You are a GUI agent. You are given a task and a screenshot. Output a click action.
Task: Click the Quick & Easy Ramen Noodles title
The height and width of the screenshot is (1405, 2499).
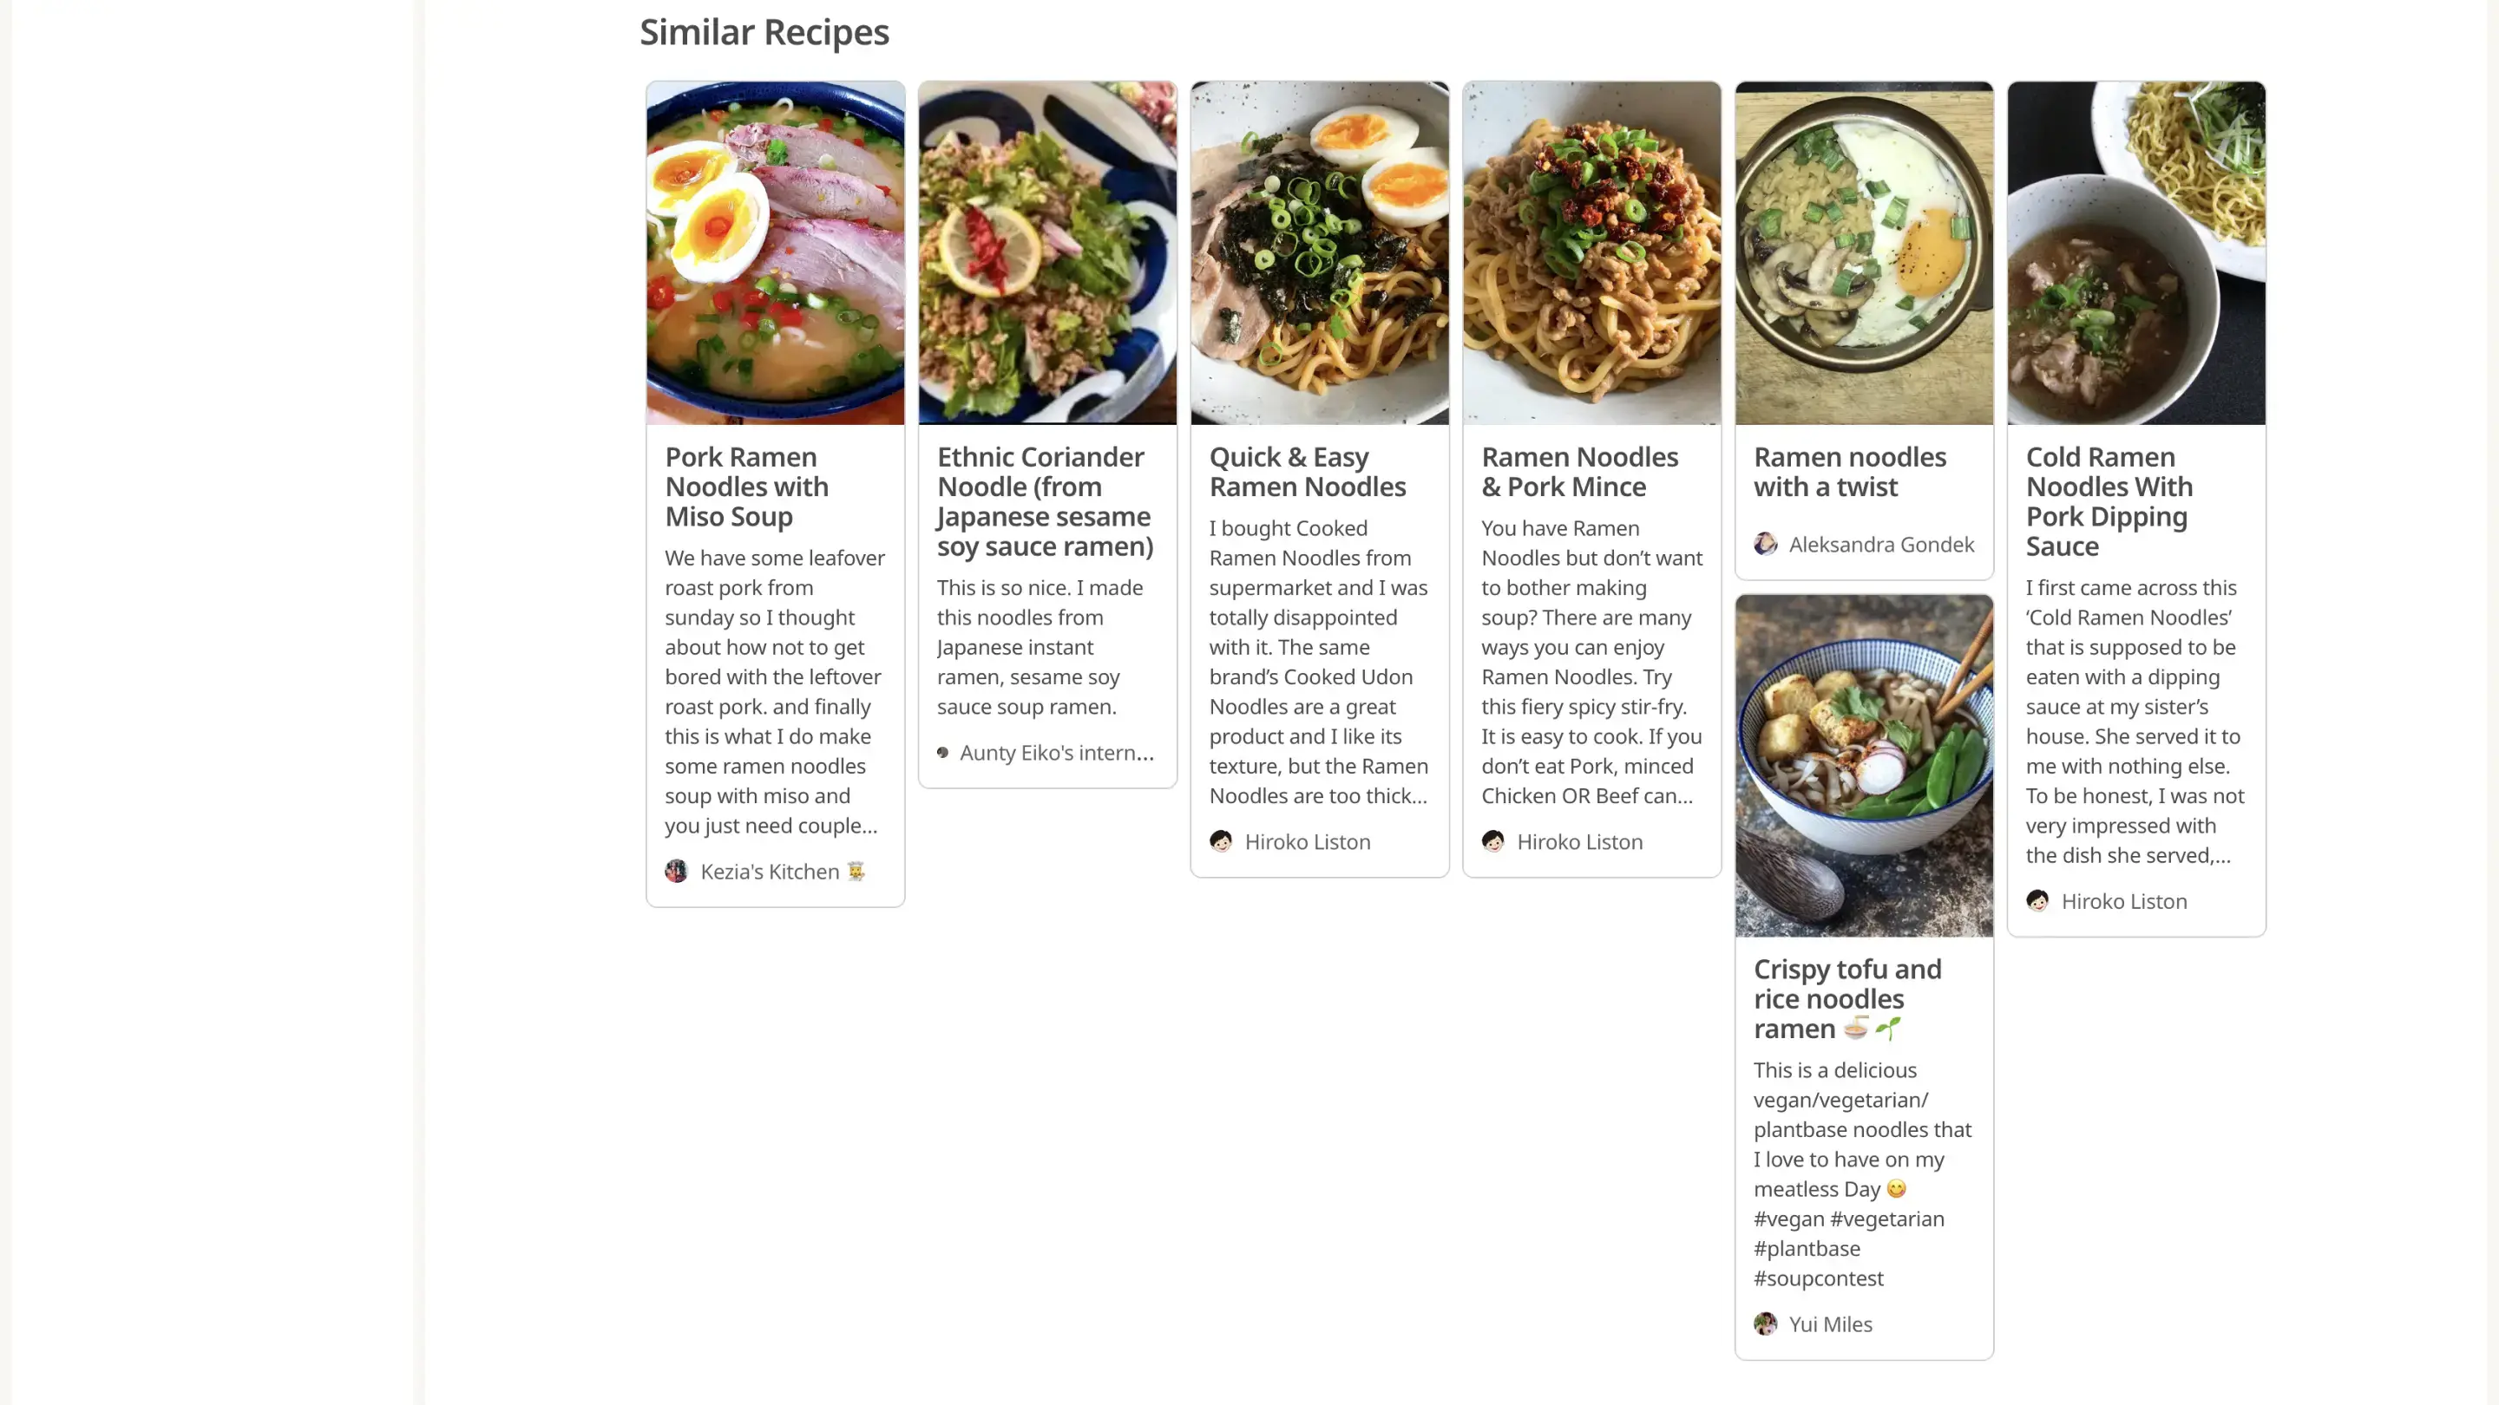coord(1307,471)
